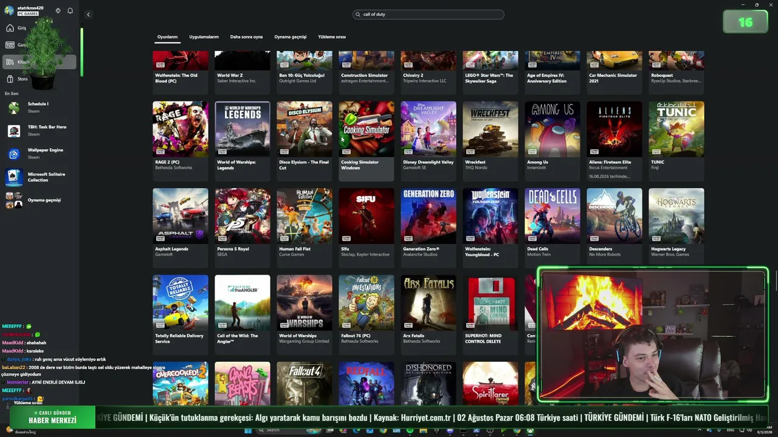Viewport: 778px width, 437px height.
Task: Select Human Fall Flat cover
Action: [x=305, y=216]
